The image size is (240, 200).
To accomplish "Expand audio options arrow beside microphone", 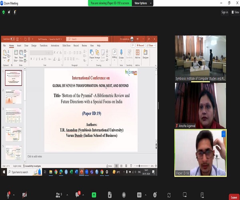I will pos(14,195).
